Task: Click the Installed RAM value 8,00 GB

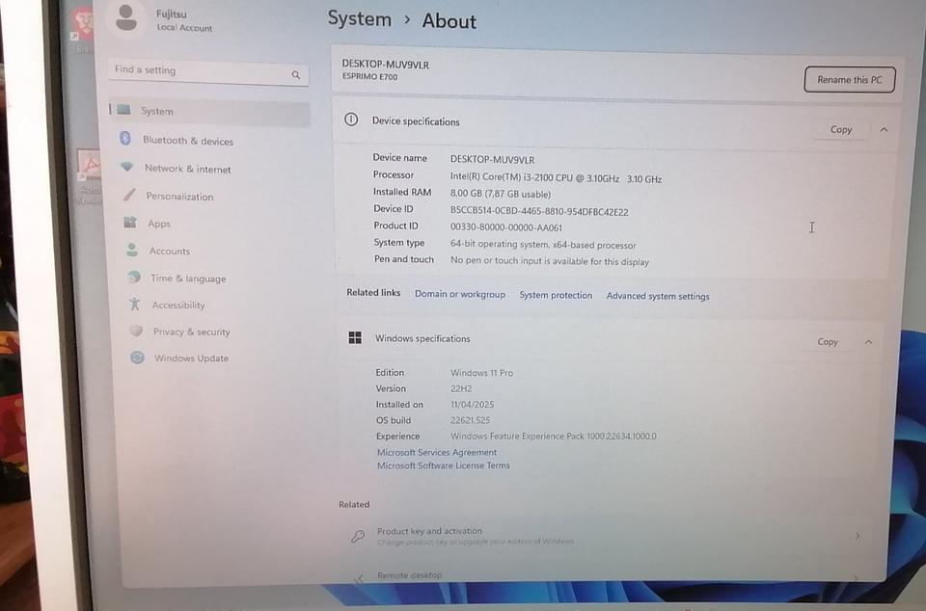Action: (x=501, y=194)
